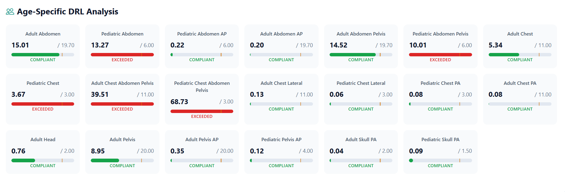Select the Adult Abdomen card
Viewport: 565px width, 192px height.
[43, 46]
